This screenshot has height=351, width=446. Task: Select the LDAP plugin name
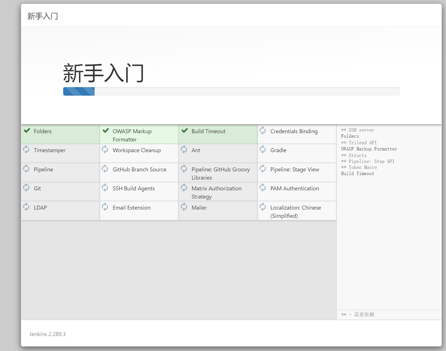click(40, 208)
